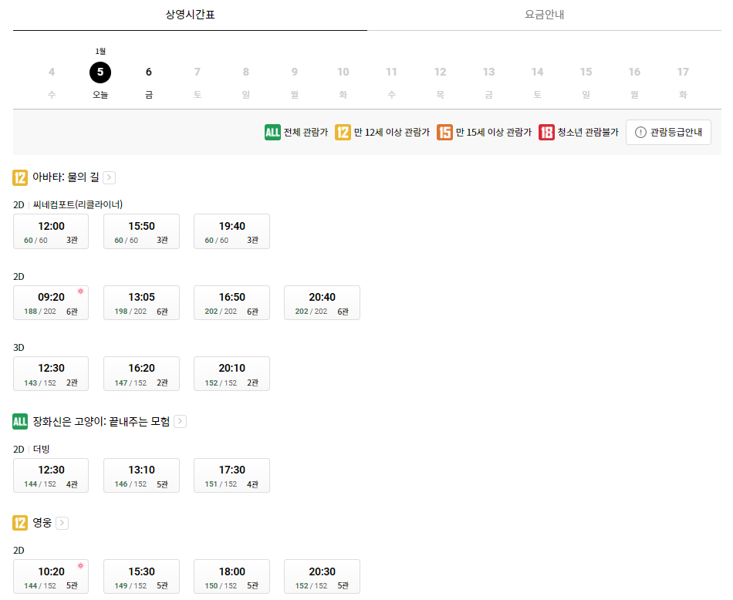Select date 7 Saturday
Viewport: 733px width, 600px height.
point(197,72)
